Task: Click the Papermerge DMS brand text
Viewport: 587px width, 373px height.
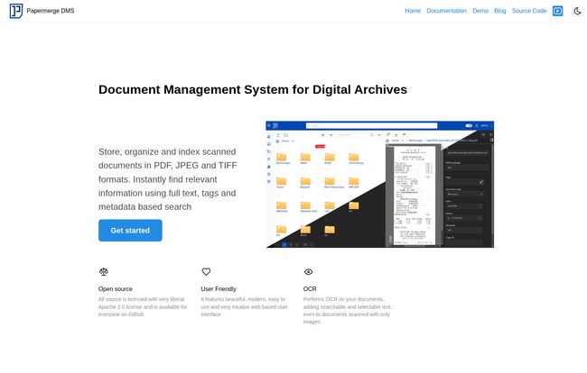Action: [x=51, y=11]
